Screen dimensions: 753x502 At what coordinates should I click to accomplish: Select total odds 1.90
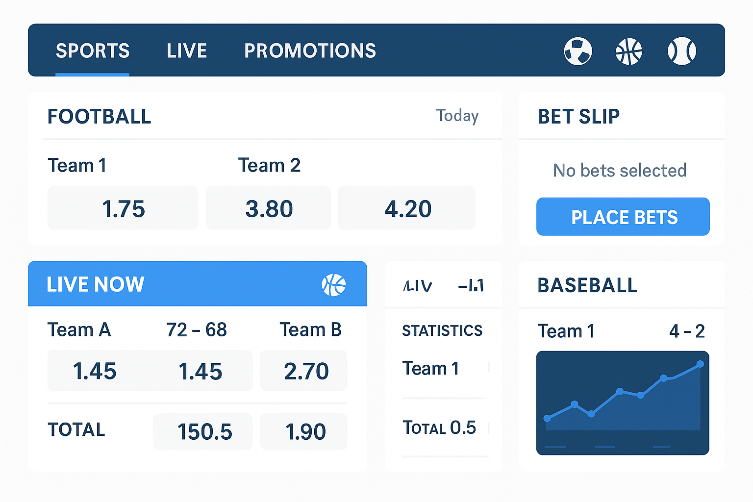coord(304,432)
